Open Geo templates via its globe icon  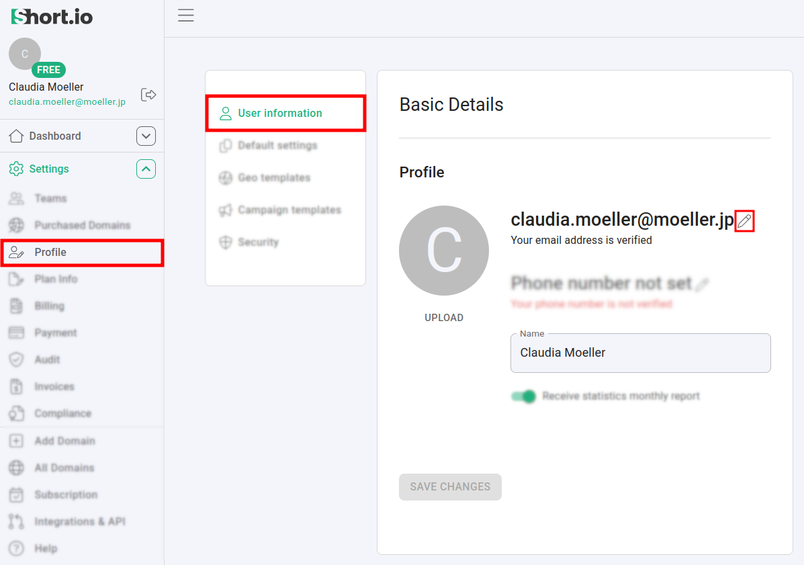(x=226, y=178)
